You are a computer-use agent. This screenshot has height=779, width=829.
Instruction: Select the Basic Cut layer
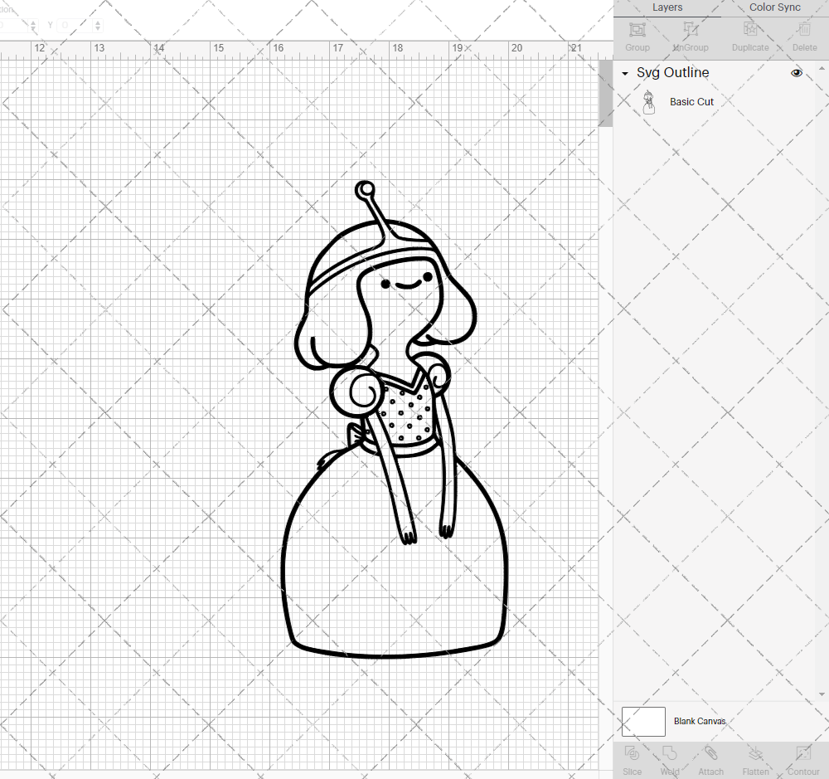(691, 101)
